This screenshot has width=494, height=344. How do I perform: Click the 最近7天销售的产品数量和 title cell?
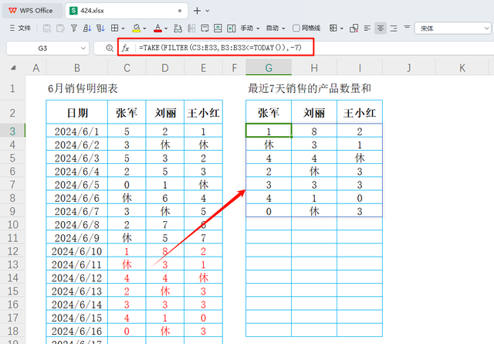(310, 88)
